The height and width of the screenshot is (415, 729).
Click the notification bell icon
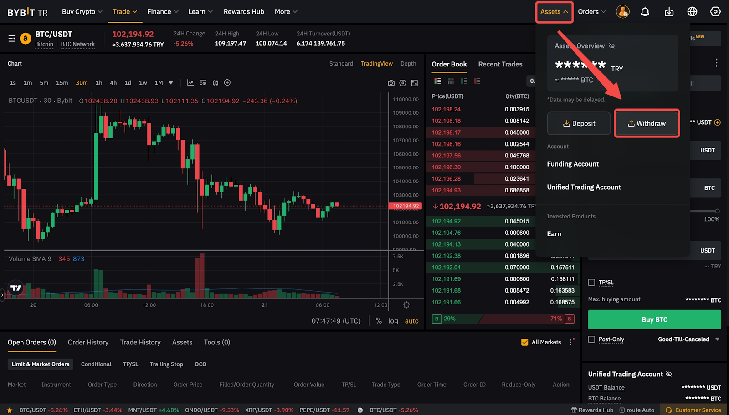(x=645, y=12)
